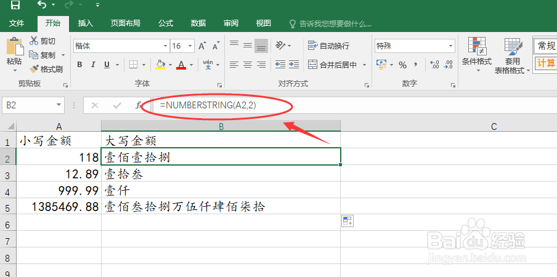This screenshot has width=557, height=277.
Task: Toggle center text horizontally
Action: tap(248, 65)
